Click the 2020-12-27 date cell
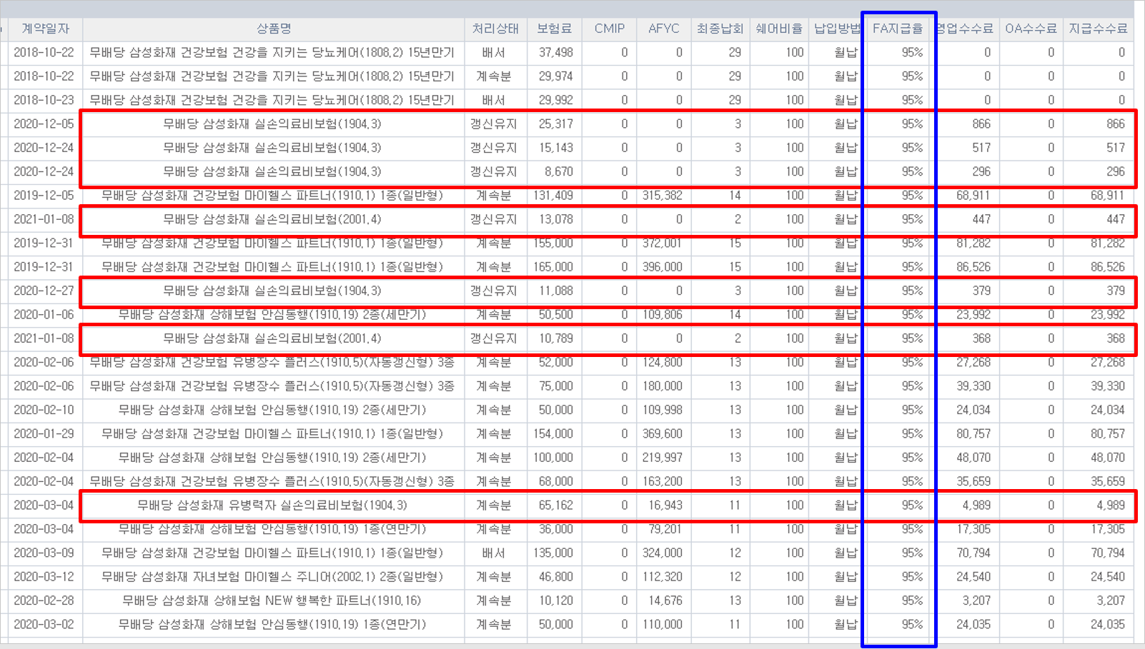Image resolution: width=1145 pixels, height=649 pixels. 44,291
